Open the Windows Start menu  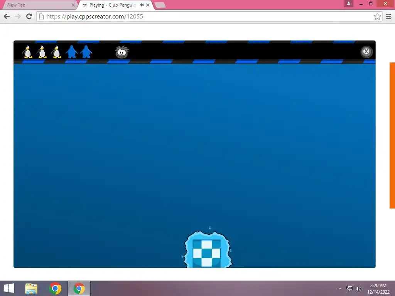click(9, 288)
